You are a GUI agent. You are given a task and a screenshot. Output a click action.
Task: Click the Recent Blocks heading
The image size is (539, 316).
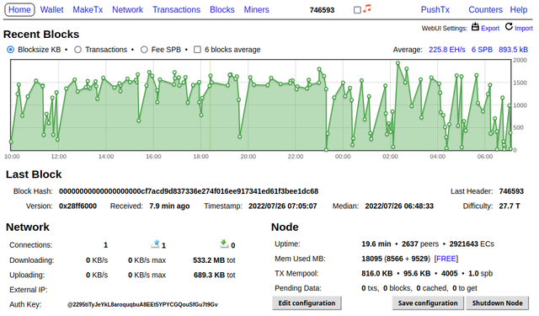41,35
